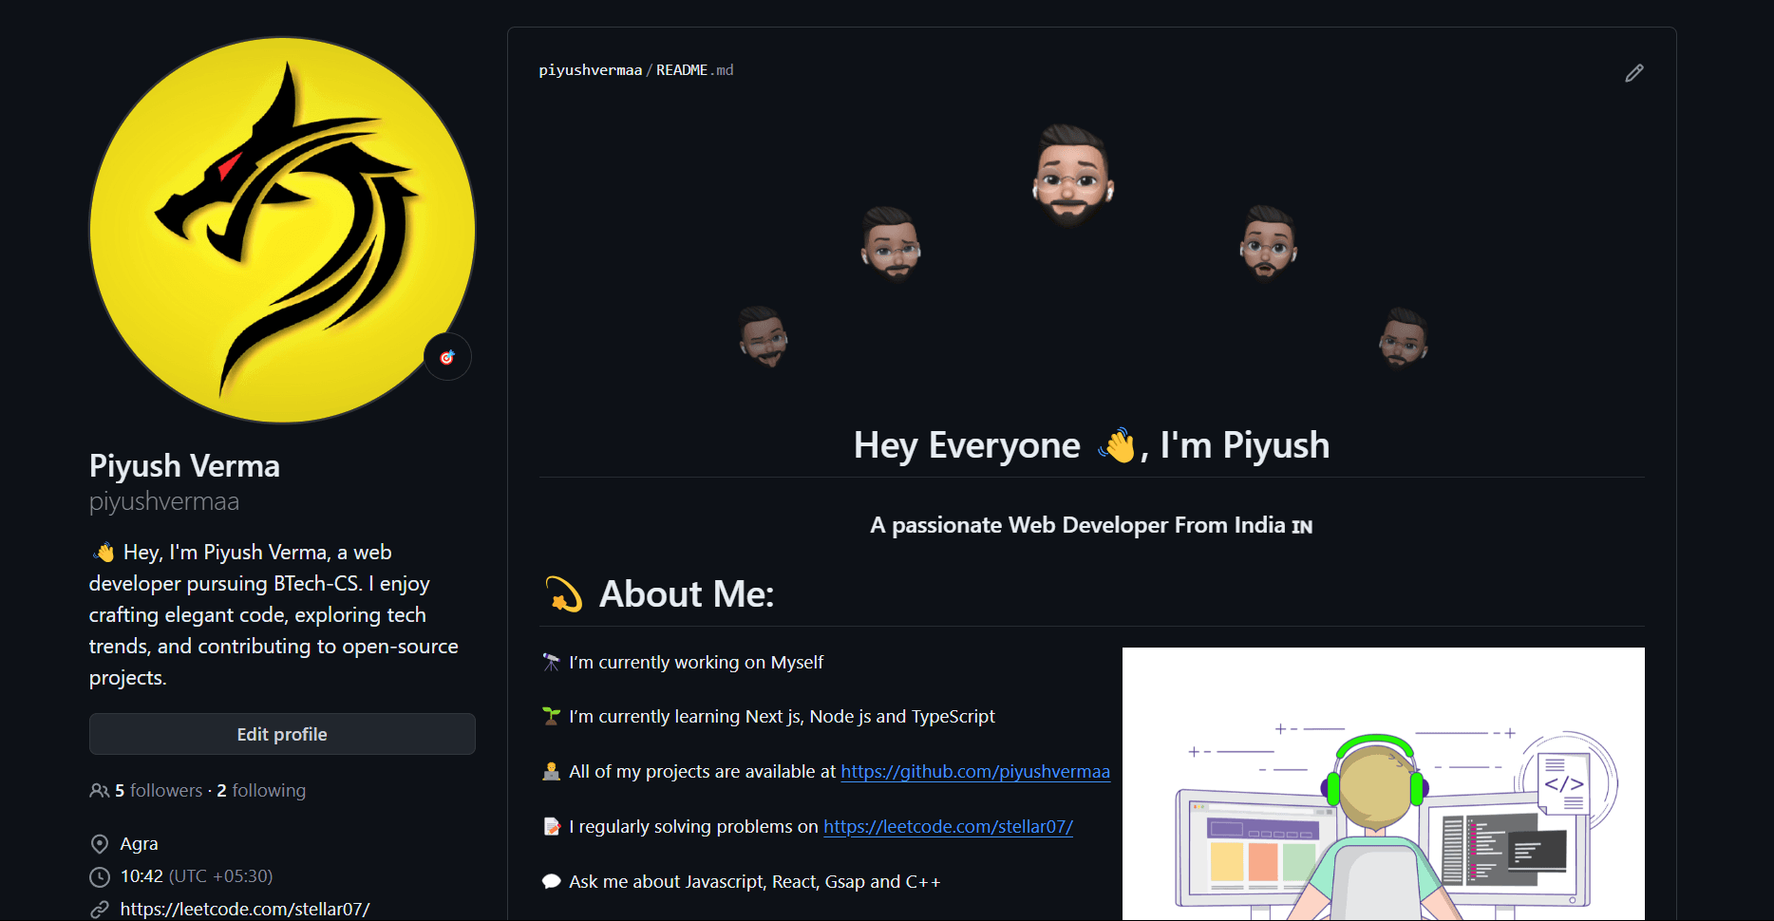Click the followers people icon
This screenshot has height=921, width=1774.
[x=99, y=790]
